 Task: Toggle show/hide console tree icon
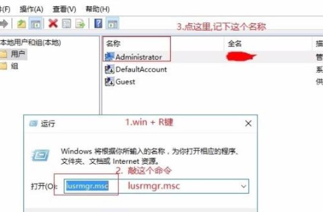click(x=36, y=24)
